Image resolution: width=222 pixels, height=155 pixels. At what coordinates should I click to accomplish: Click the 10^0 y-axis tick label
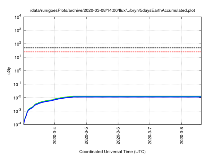click(x=18, y=71)
